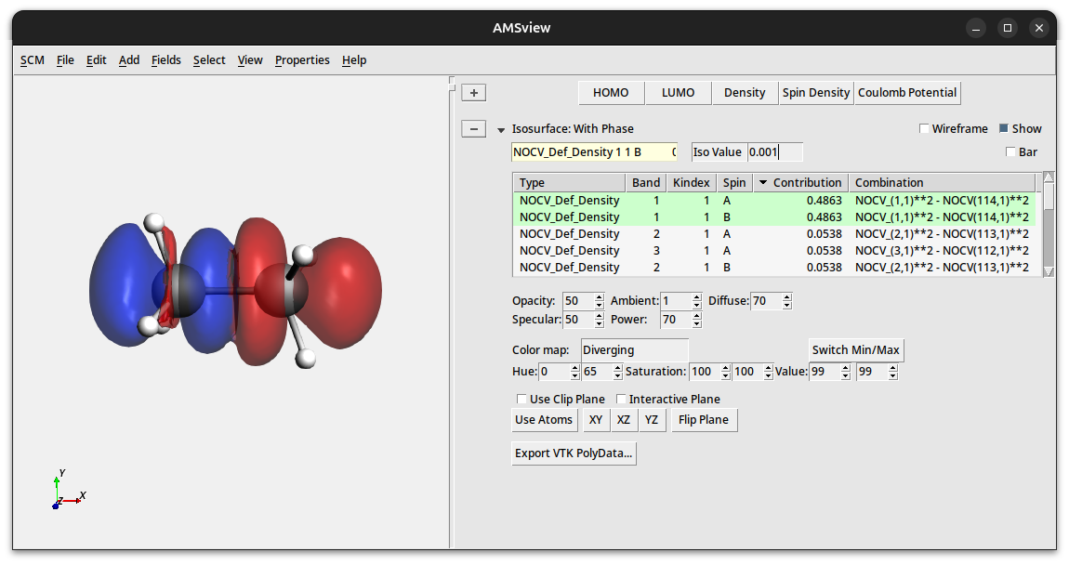Increase the Opacity value with the stepper
This screenshot has width=1069, height=565.
pyautogui.click(x=599, y=297)
